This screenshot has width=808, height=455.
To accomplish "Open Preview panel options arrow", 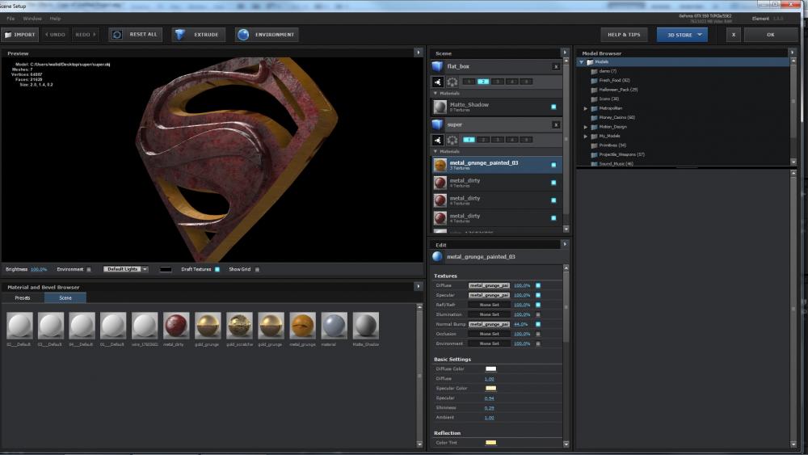I will pyautogui.click(x=418, y=53).
